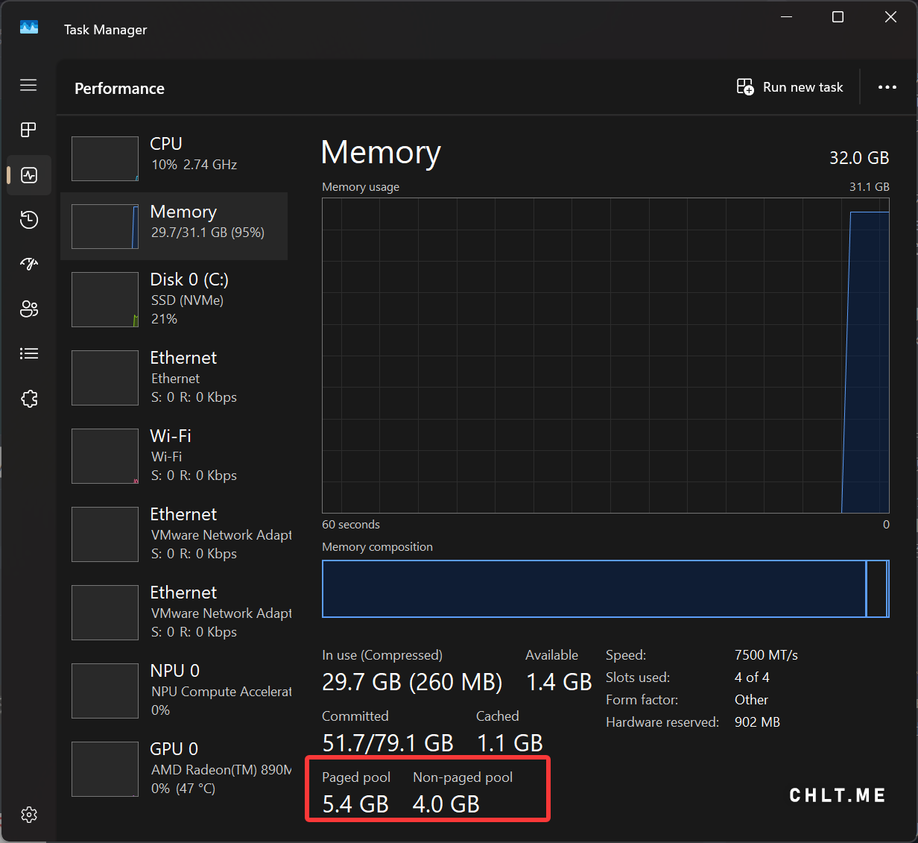This screenshot has width=918, height=843.
Task: Click the 51.7/79.1 GB committed value
Action: click(387, 743)
